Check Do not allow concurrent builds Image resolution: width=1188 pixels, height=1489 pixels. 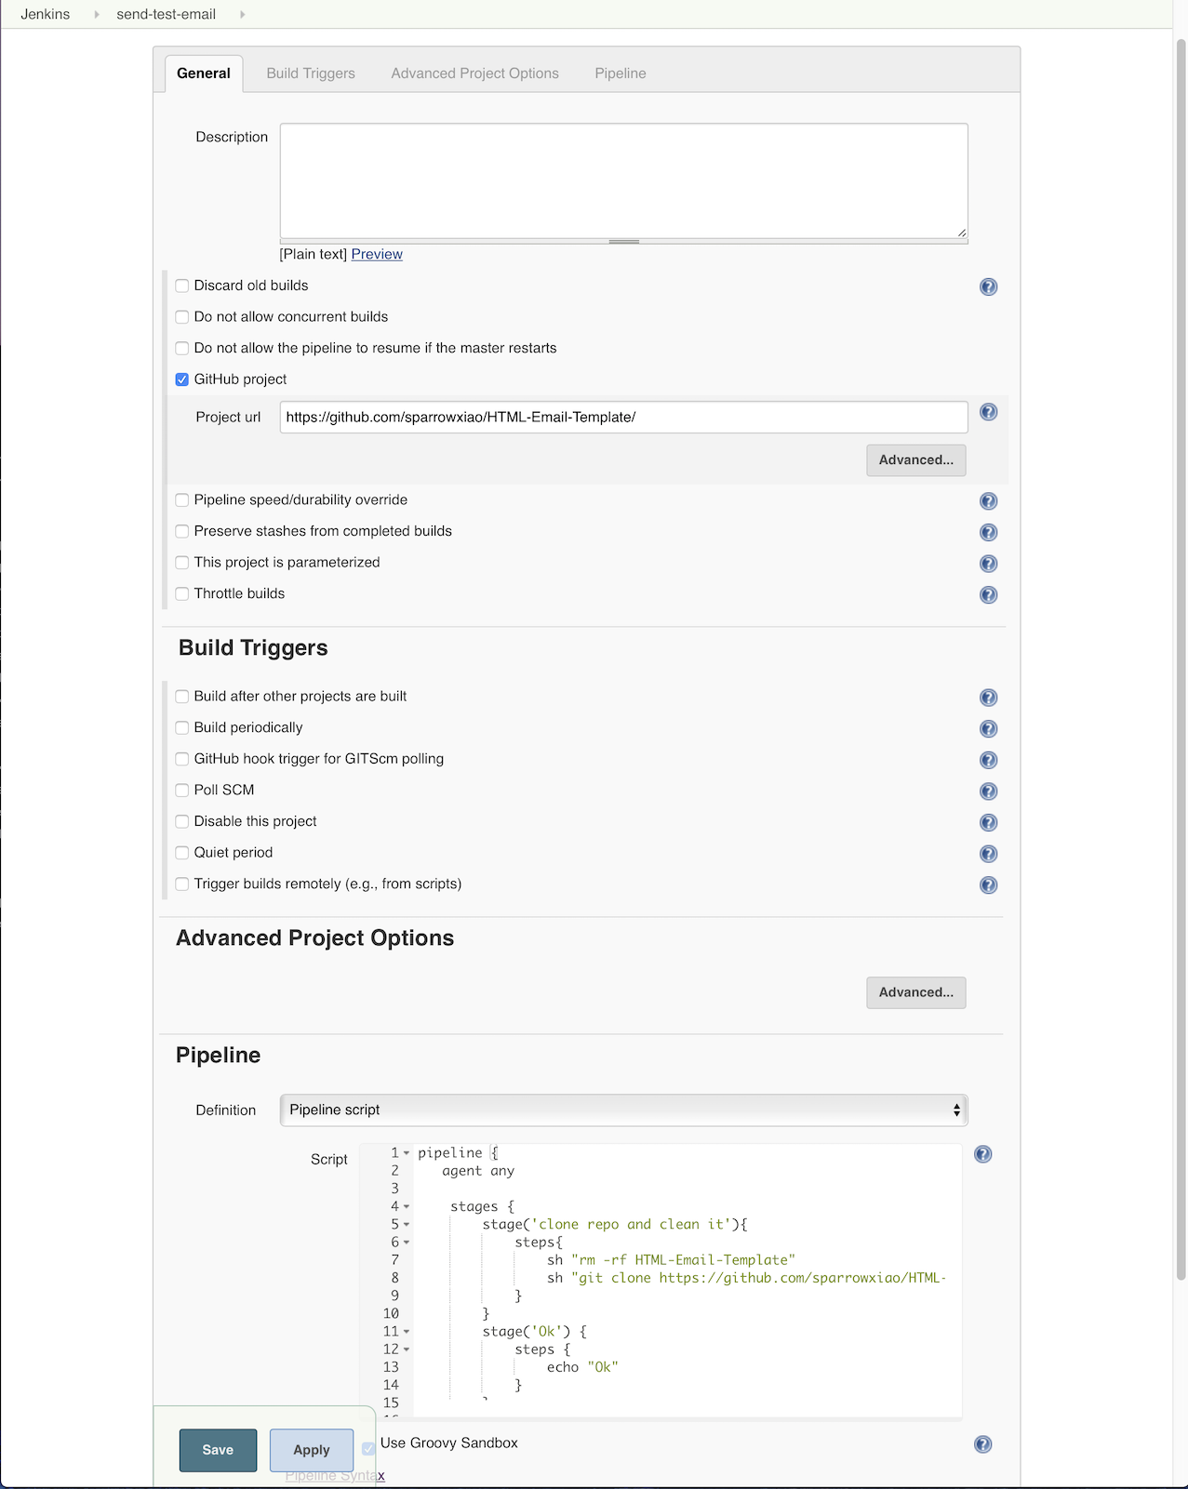click(x=182, y=317)
